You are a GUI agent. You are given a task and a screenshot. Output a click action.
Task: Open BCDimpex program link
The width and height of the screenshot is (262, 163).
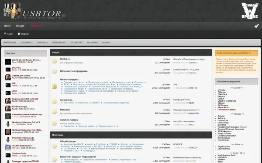223,105
